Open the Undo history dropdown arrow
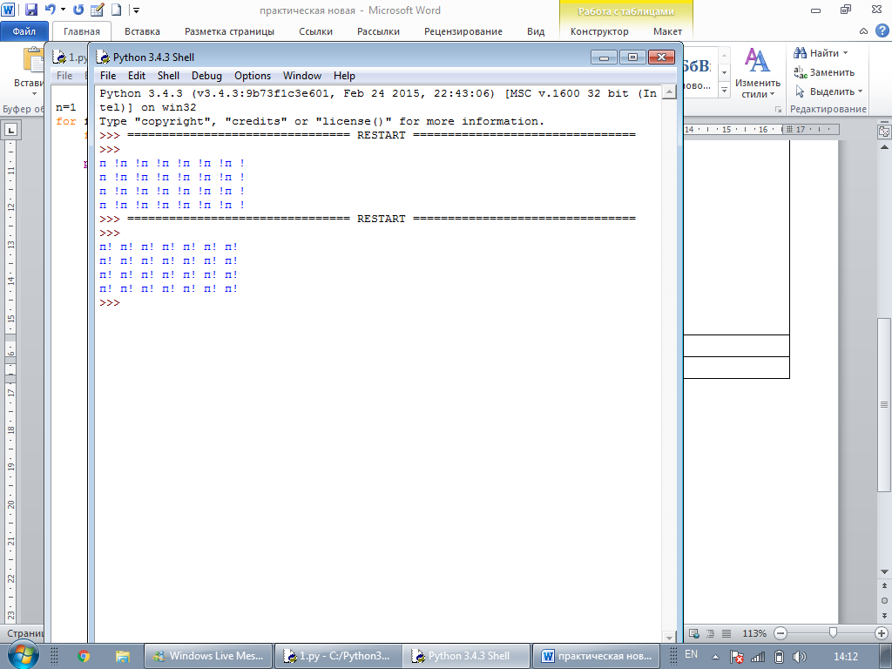The height and width of the screenshot is (669, 892). [63, 10]
